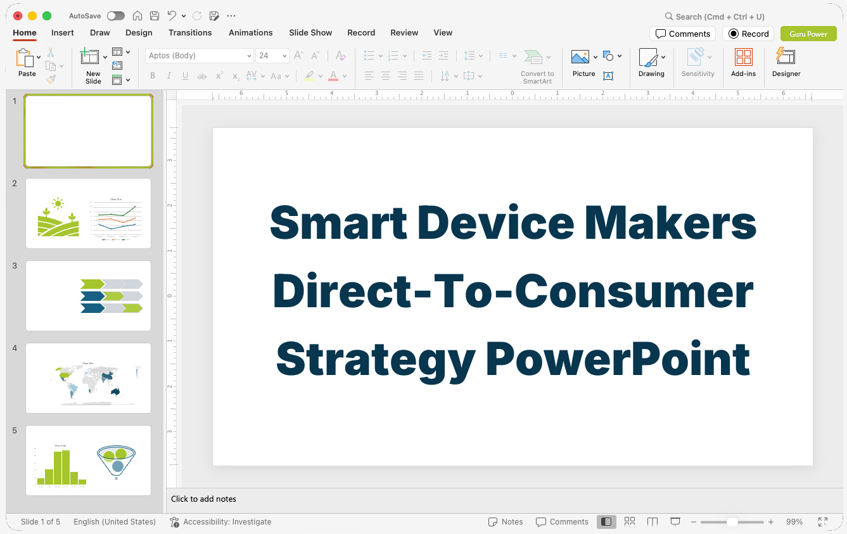Switch to Reading view
Viewport: 847px width, 534px height.
pyautogui.click(x=653, y=521)
